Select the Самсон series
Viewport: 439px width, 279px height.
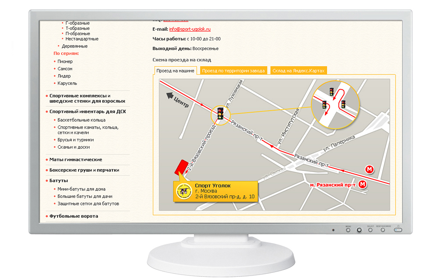[x=65, y=69]
